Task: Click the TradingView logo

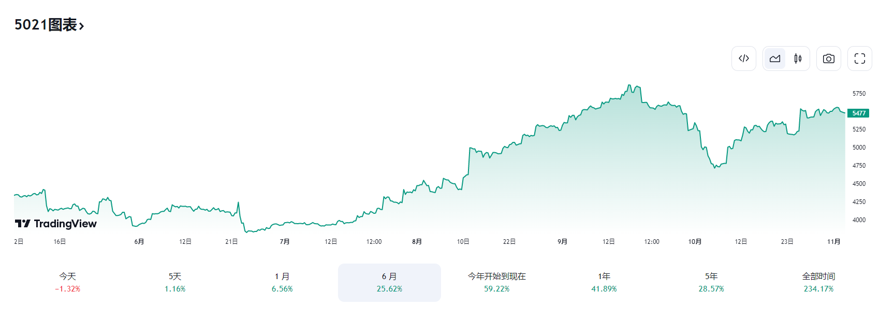Action: pyautogui.click(x=56, y=224)
